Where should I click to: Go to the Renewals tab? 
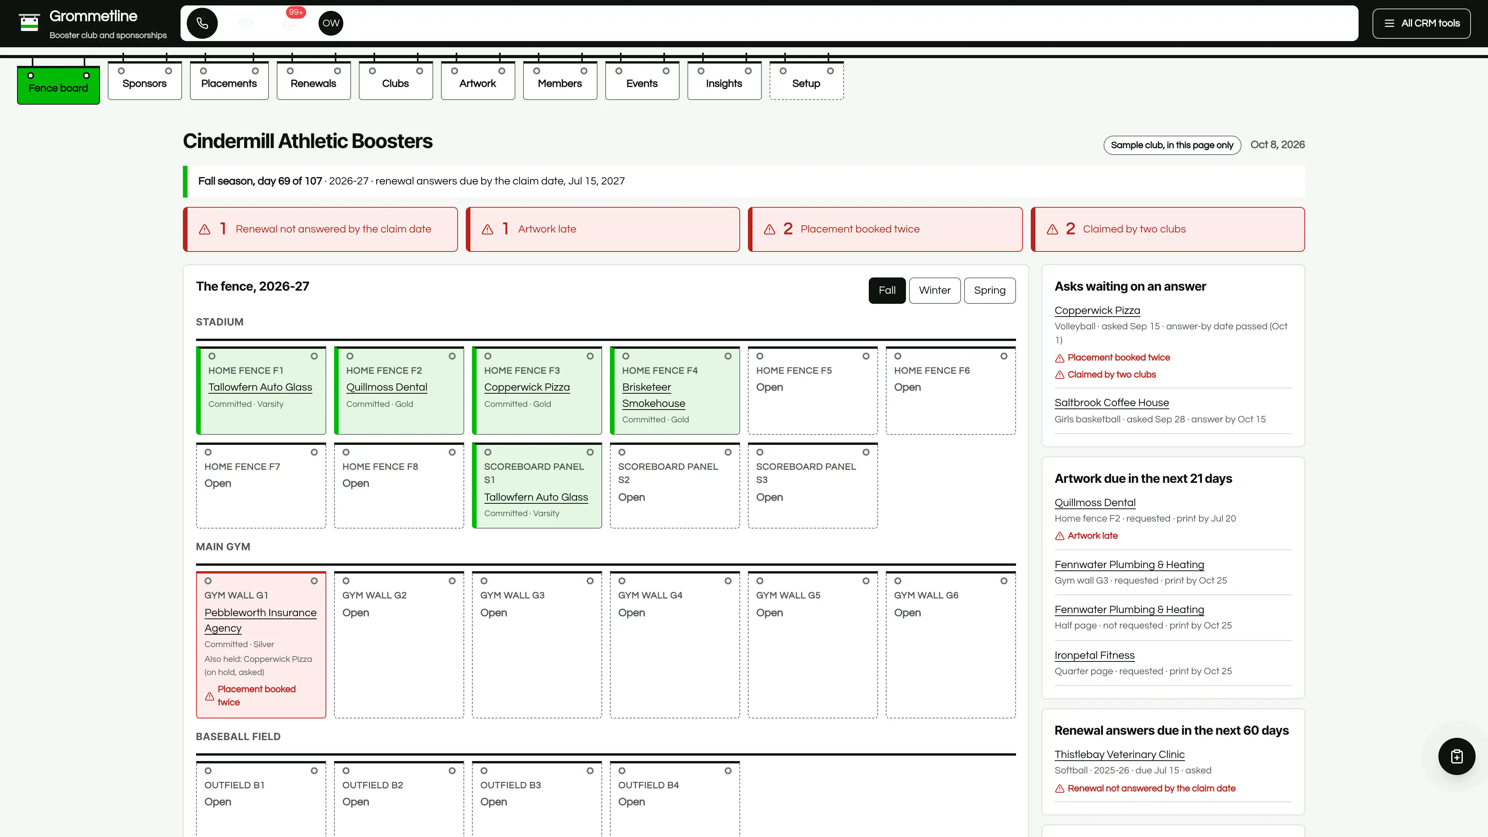[x=313, y=81]
